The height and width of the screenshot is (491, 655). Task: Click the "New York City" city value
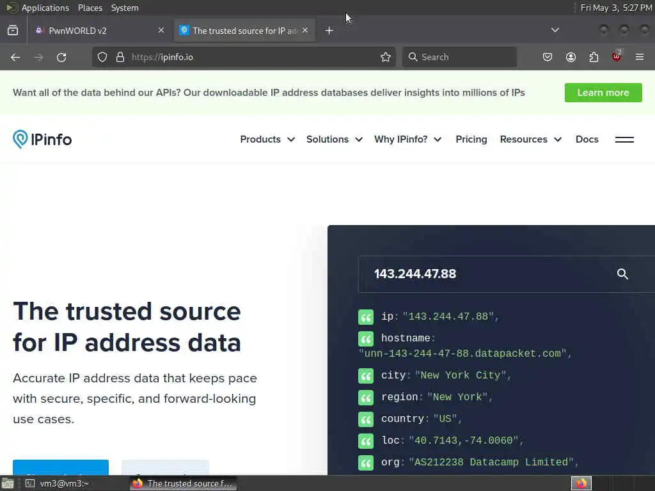click(x=461, y=375)
